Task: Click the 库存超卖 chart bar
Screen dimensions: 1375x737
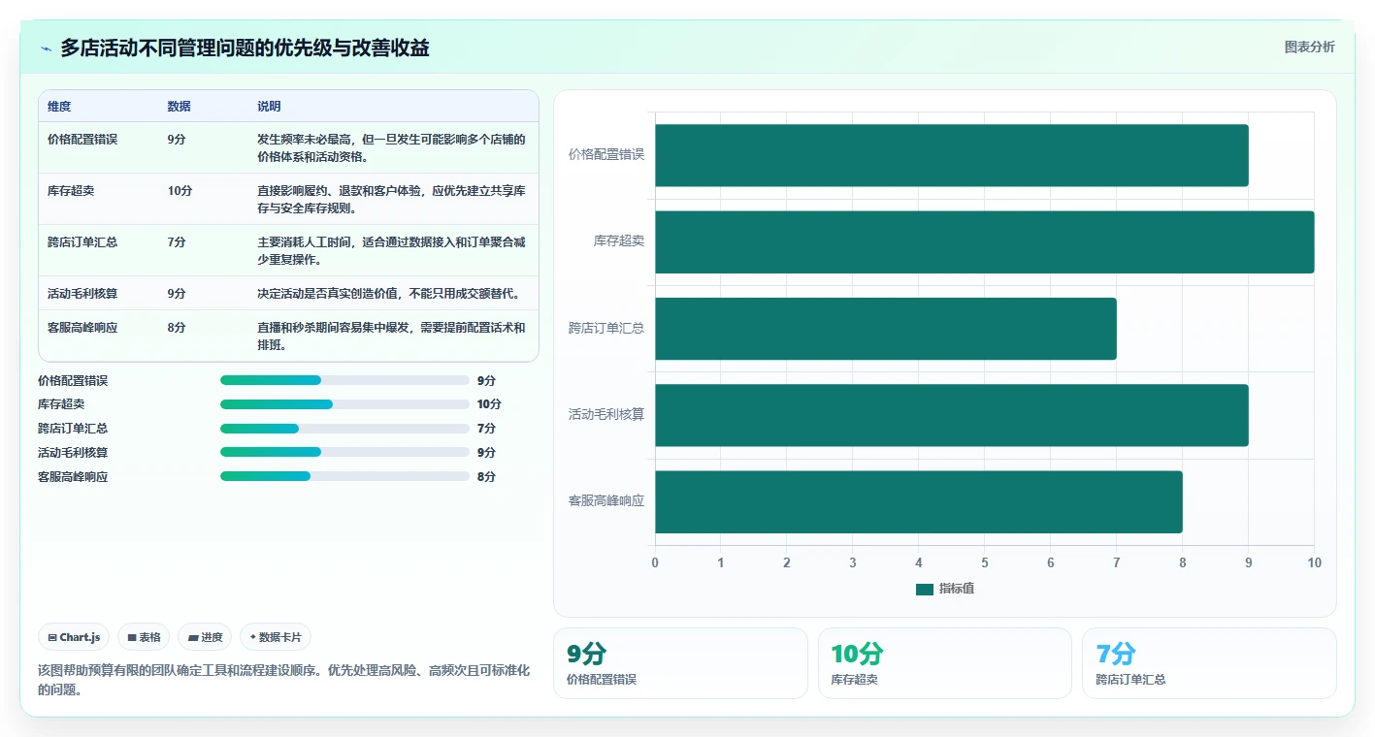Action: 985,241
